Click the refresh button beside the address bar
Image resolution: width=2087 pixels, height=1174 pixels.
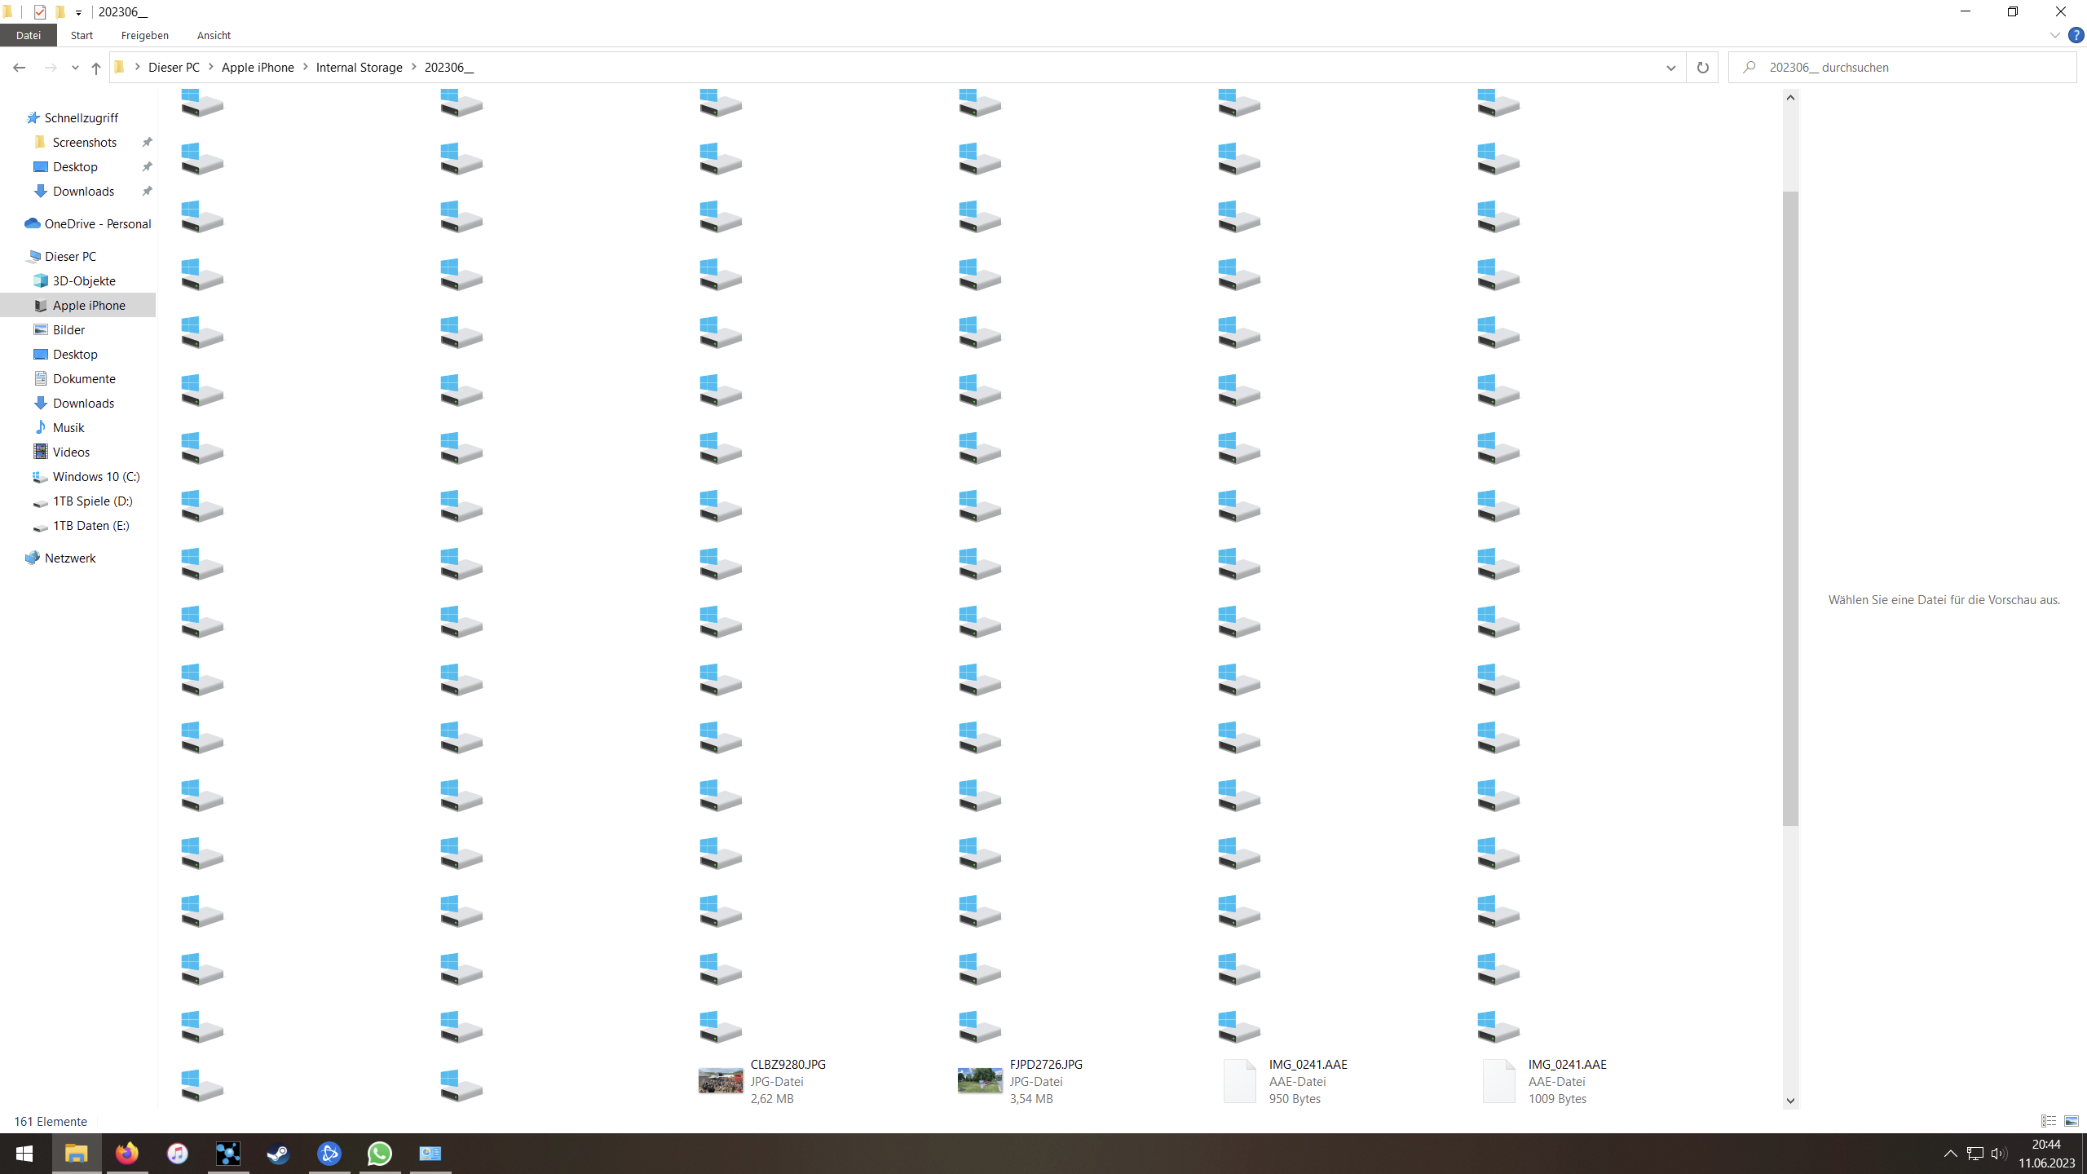click(1702, 68)
